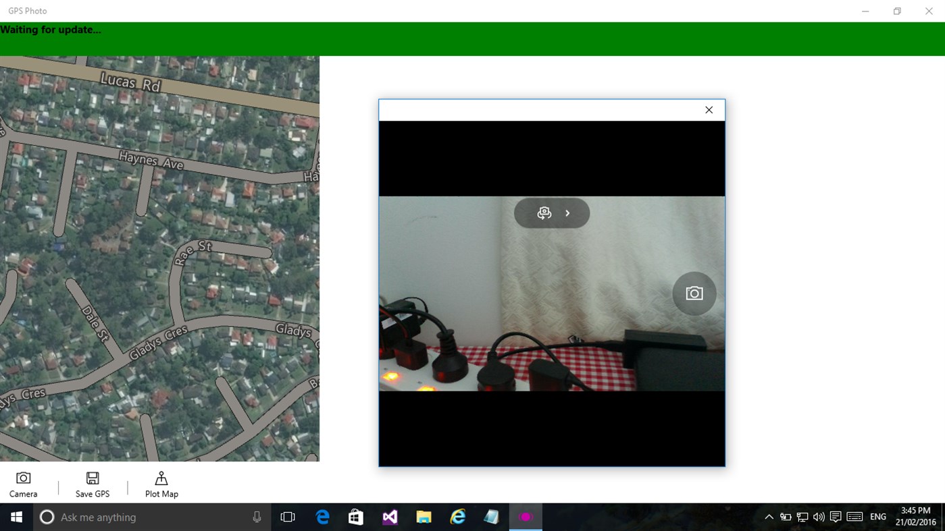
Task: Open File Explorer on the taskbar
Action: coord(424,517)
